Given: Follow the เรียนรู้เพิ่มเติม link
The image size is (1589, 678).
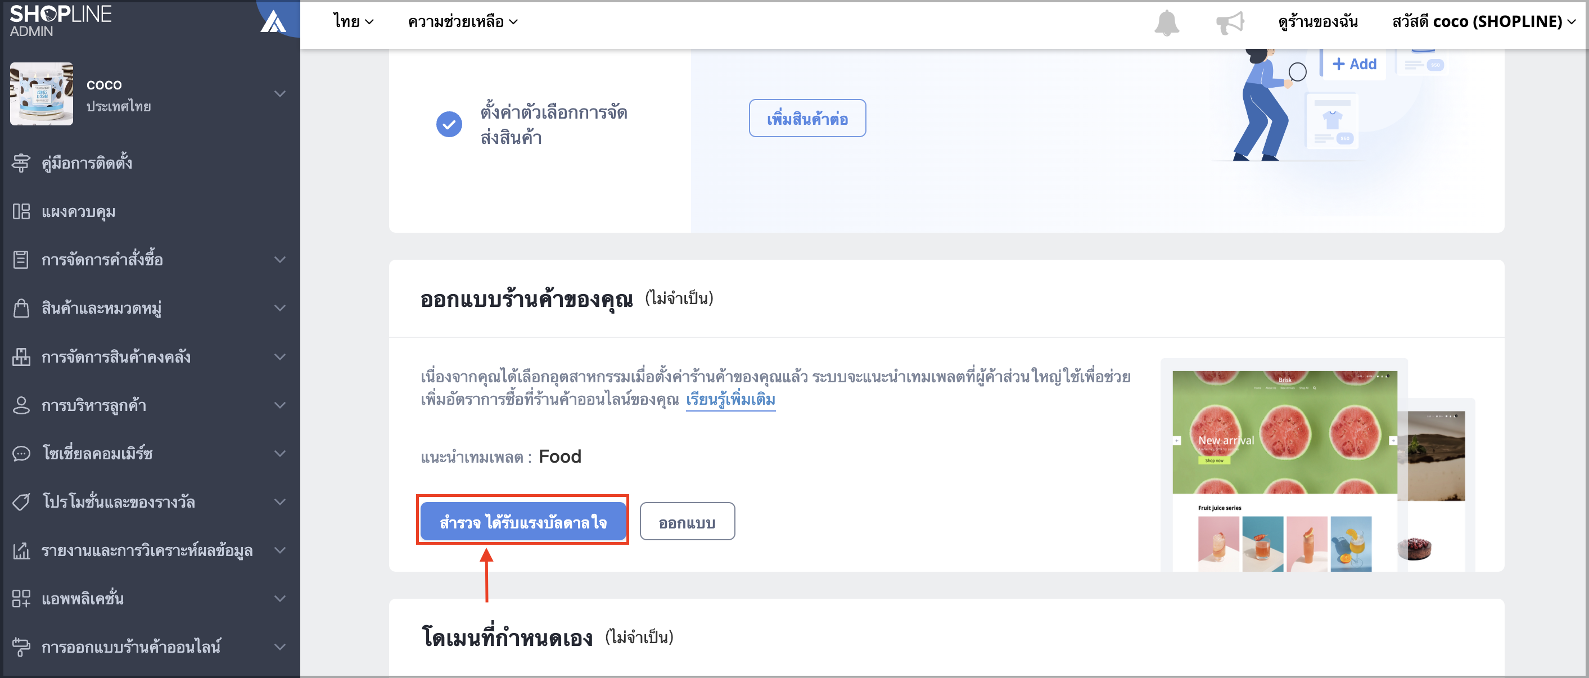Looking at the screenshot, I should [730, 400].
